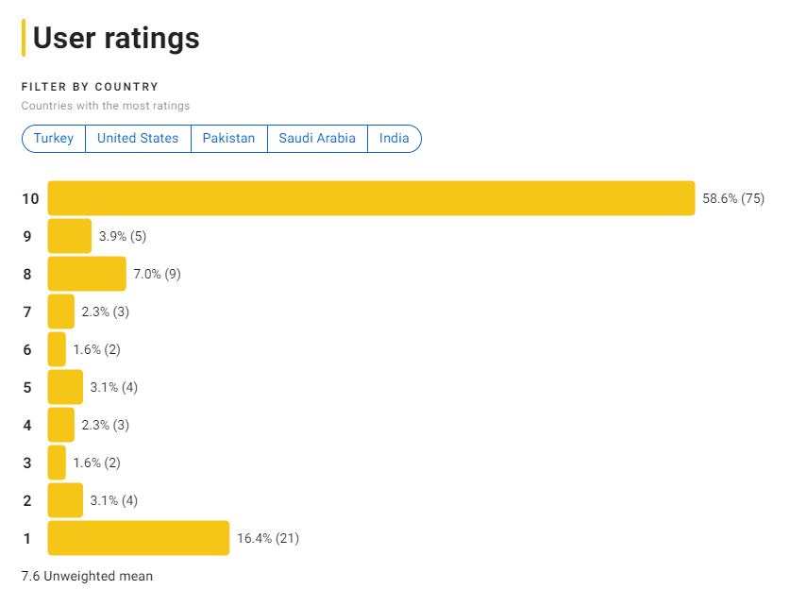Click the 7.6 Unweighted mean text
The height and width of the screenshot is (606, 790).
click(87, 577)
